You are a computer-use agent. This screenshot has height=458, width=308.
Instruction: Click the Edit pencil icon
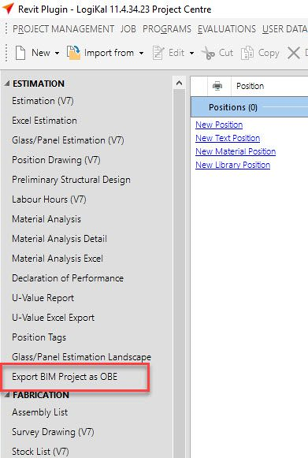(159, 52)
